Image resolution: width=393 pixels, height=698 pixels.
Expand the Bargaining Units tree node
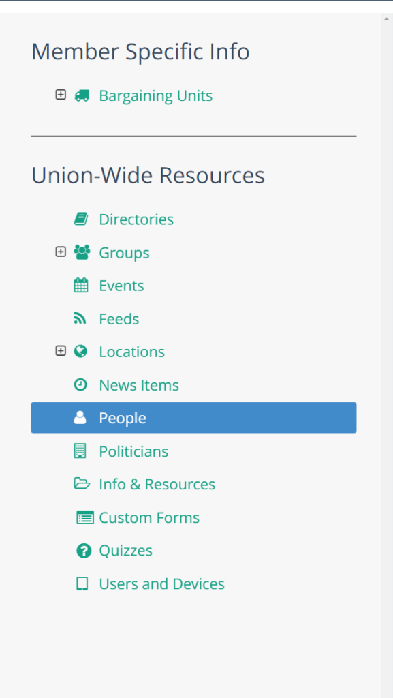[61, 94]
